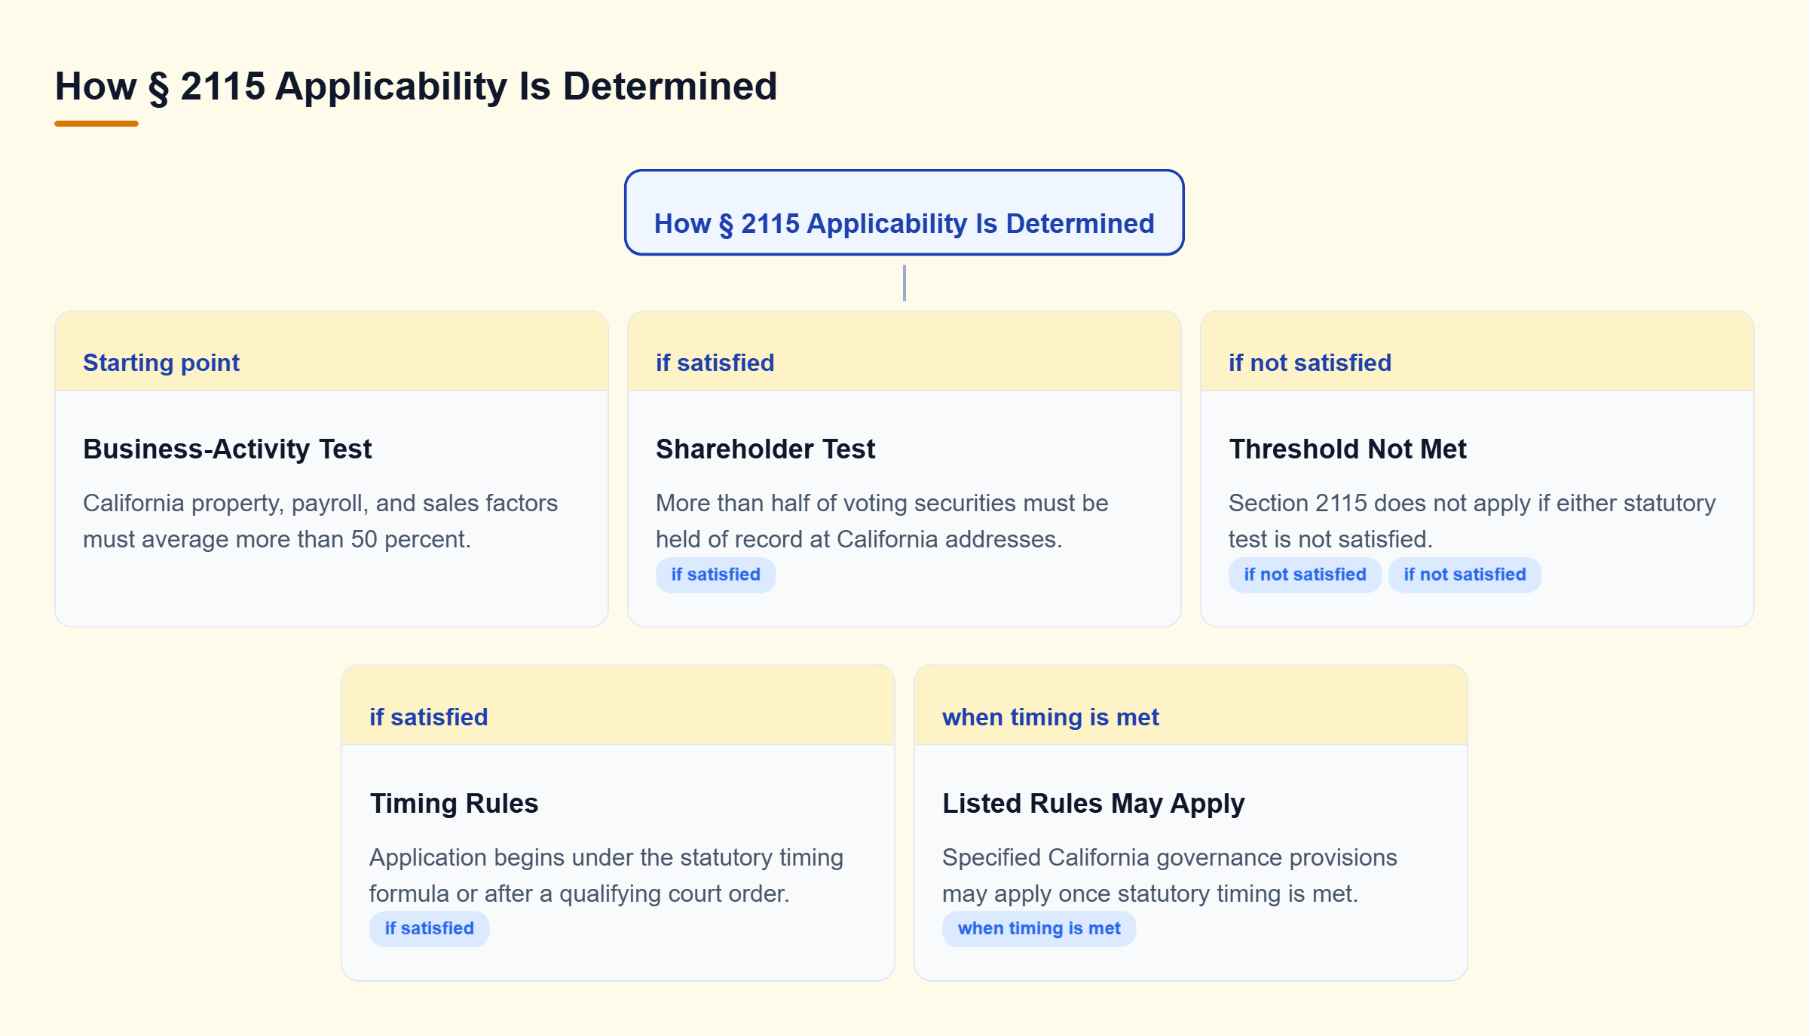Image resolution: width=1809 pixels, height=1036 pixels.
Task: Open the 'Listed Rules May Apply' title
Action: (1093, 803)
